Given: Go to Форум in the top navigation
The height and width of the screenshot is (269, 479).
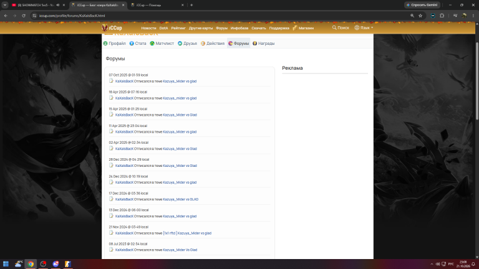Looking at the screenshot, I should click(x=221, y=28).
